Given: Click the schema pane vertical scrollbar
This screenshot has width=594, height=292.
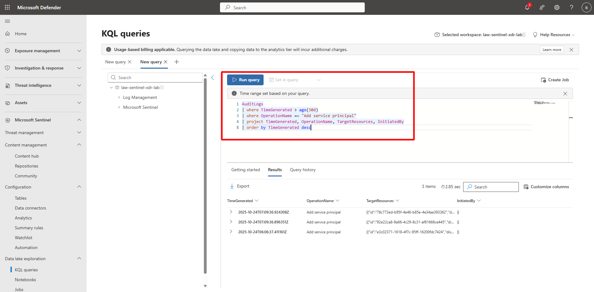Looking at the screenshot, I should click(205, 176).
